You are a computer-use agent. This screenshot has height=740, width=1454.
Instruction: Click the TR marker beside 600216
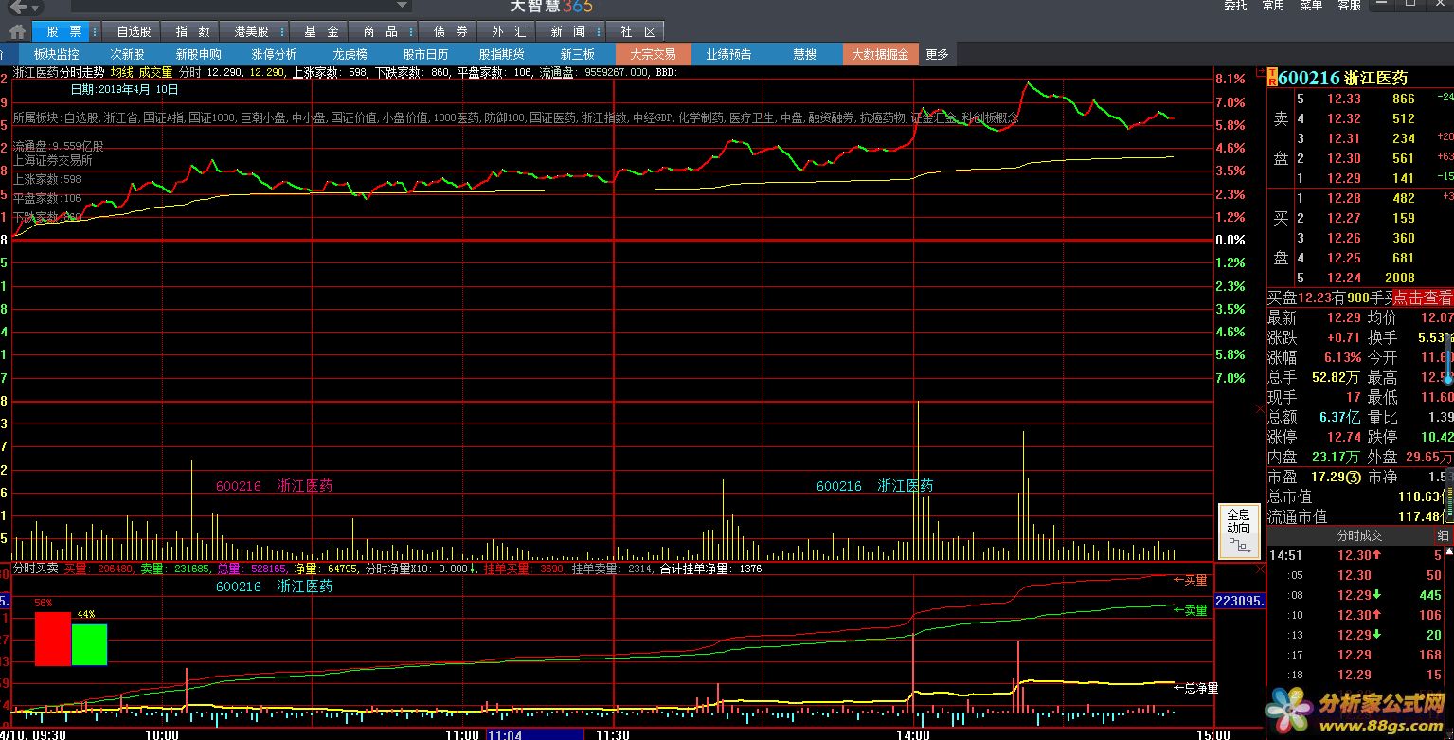tap(1272, 78)
